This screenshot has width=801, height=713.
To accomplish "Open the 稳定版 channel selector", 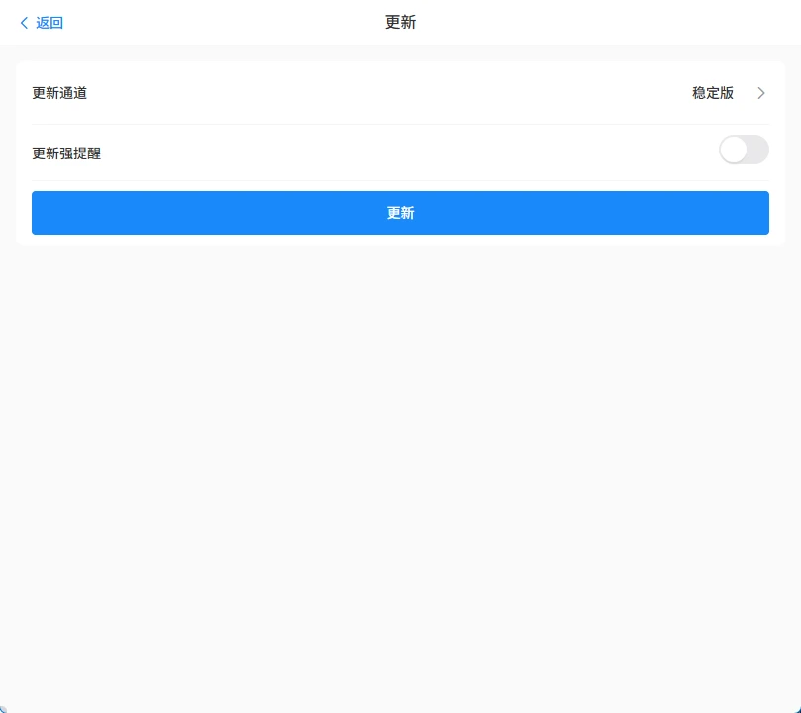I will coord(713,93).
